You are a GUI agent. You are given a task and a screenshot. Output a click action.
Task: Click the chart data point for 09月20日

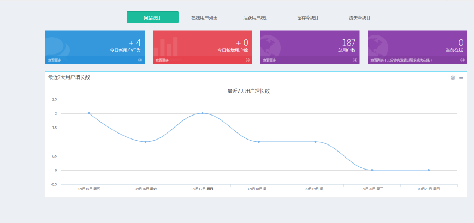(372, 170)
